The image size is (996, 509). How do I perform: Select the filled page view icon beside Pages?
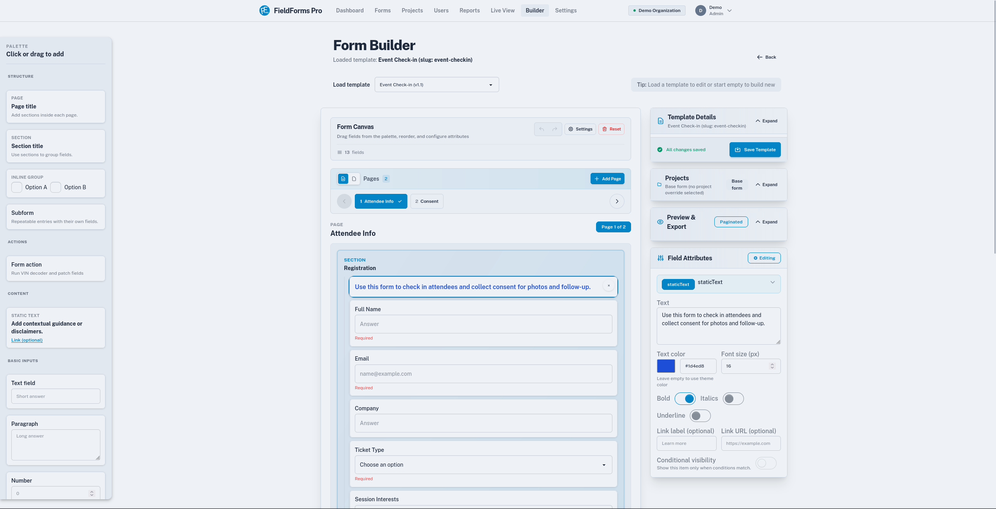pos(343,179)
